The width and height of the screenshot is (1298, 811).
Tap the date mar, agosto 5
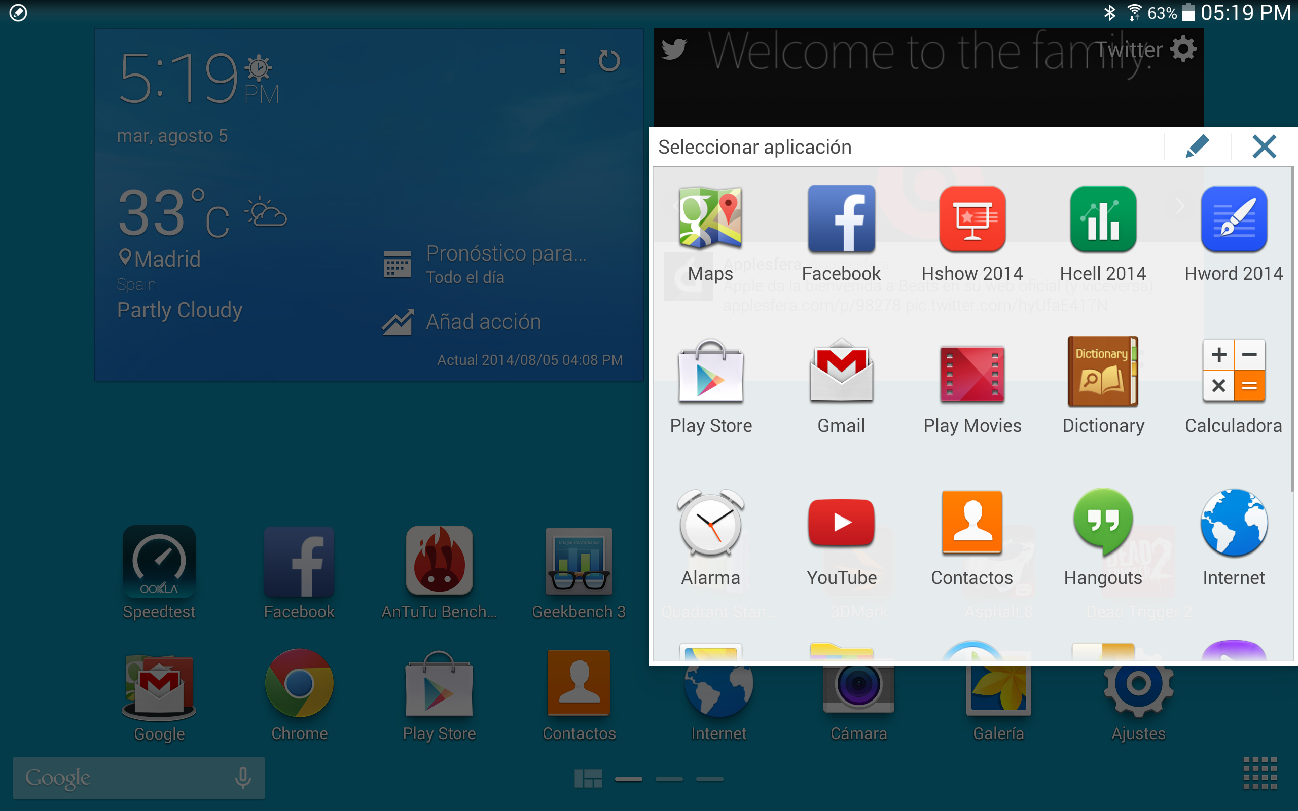(x=172, y=136)
